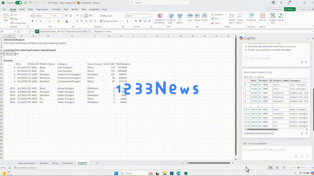Click the zoom slider in status bar

pos(298,168)
